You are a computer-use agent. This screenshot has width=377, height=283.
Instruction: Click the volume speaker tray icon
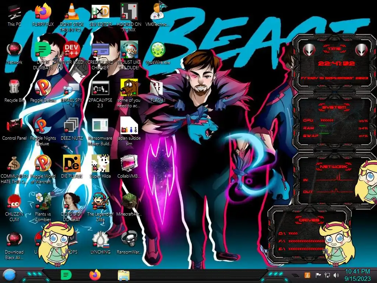(336, 275)
